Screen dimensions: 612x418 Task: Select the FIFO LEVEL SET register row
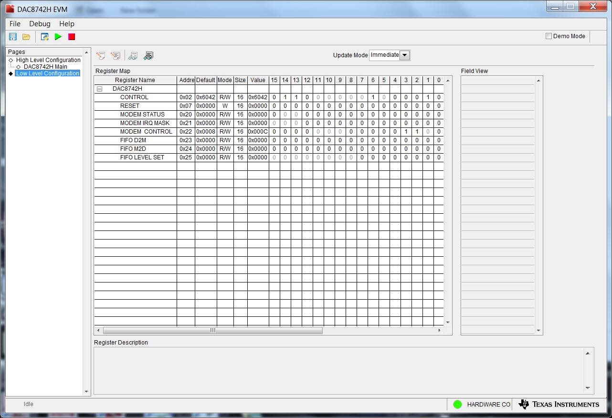click(x=269, y=157)
